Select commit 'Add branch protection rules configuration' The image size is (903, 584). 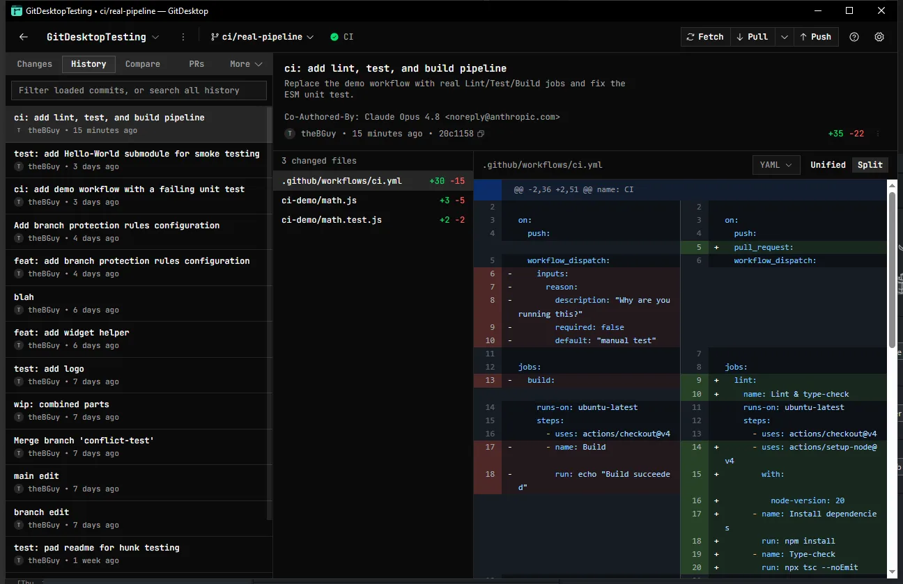click(x=136, y=232)
